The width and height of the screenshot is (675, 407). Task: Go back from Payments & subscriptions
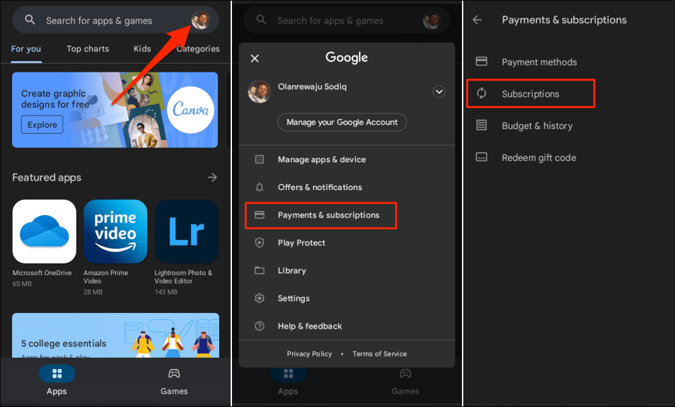point(478,20)
